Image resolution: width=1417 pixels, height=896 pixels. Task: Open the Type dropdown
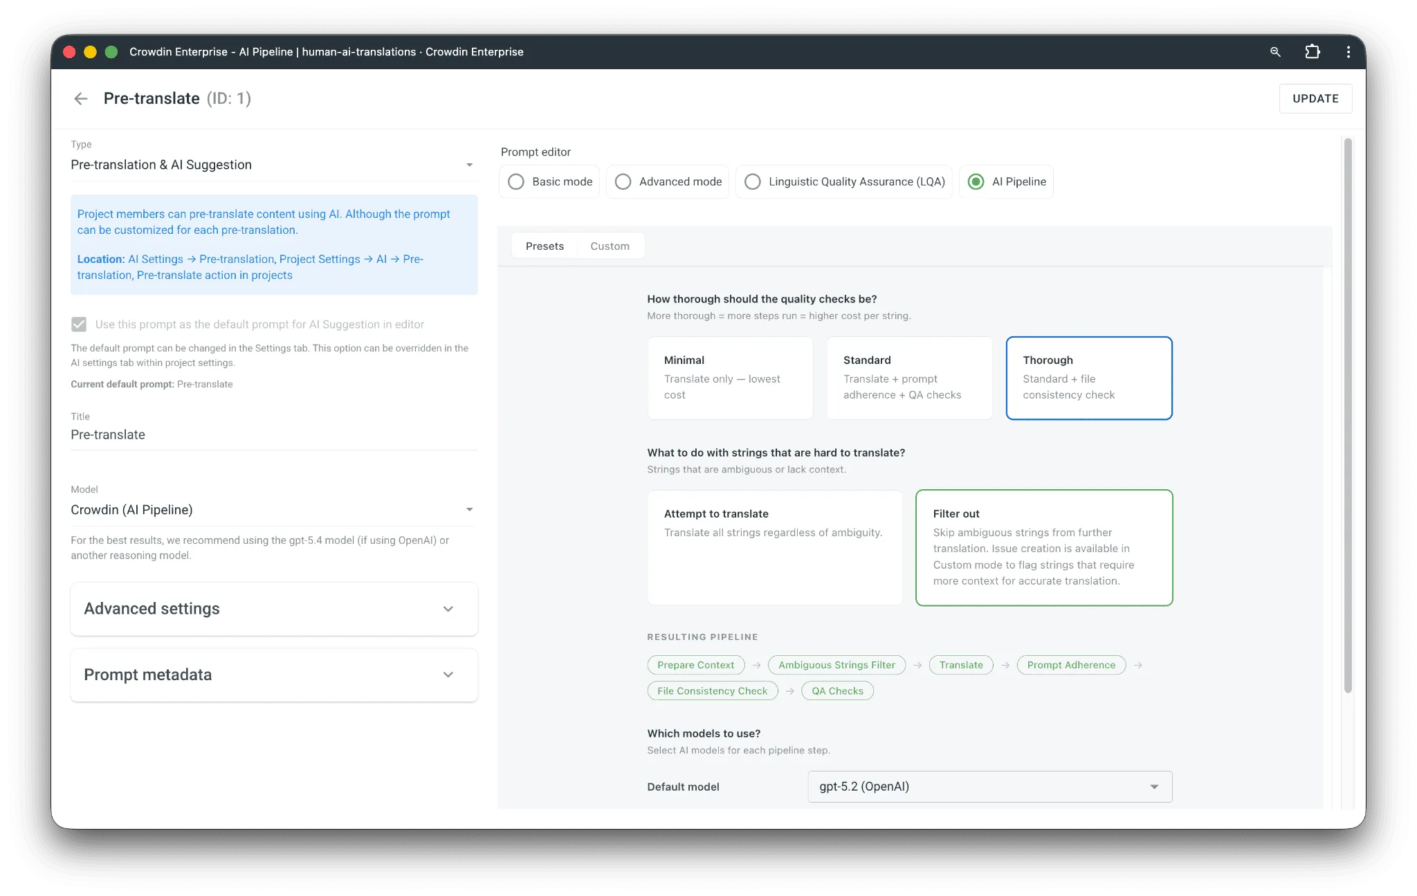pyautogui.click(x=274, y=165)
